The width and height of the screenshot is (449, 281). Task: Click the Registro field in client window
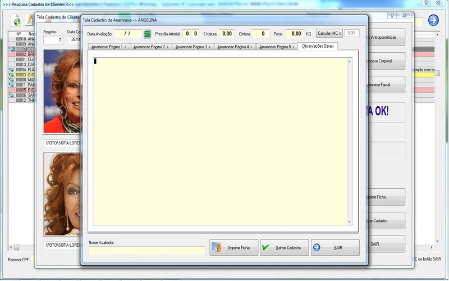point(53,40)
